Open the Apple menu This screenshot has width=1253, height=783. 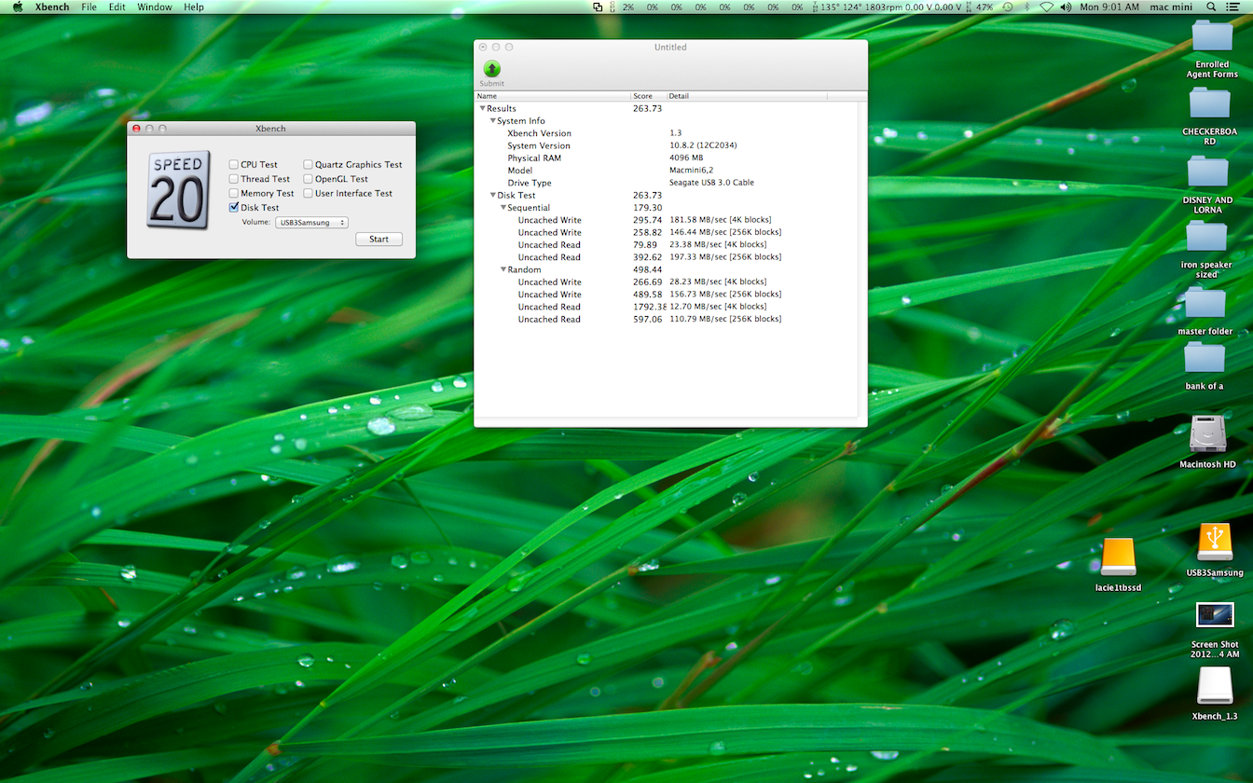[17, 7]
